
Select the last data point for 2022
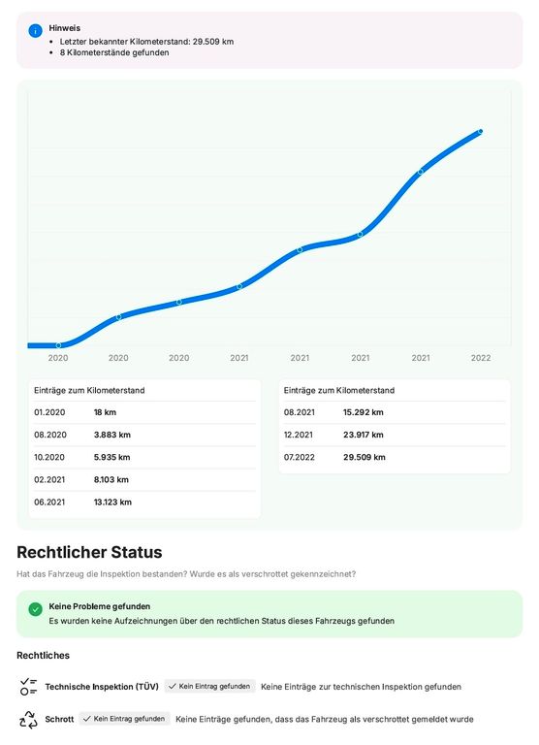tap(481, 132)
